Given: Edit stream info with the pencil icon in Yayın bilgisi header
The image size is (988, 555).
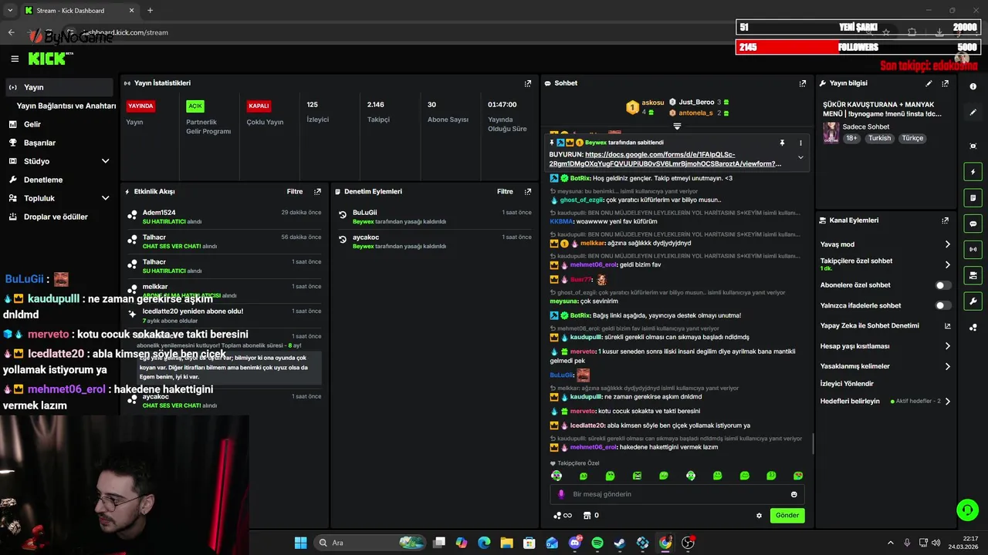Looking at the screenshot, I should click(x=929, y=83).
